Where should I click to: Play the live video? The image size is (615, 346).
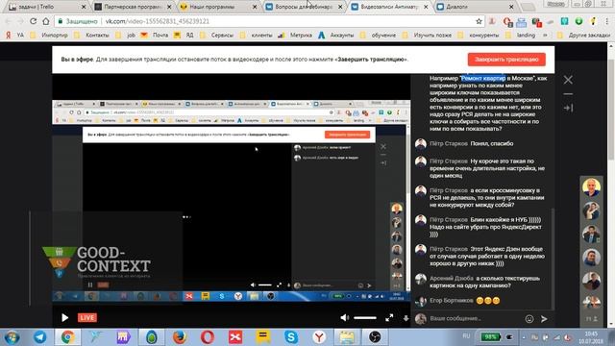(64, 317)
